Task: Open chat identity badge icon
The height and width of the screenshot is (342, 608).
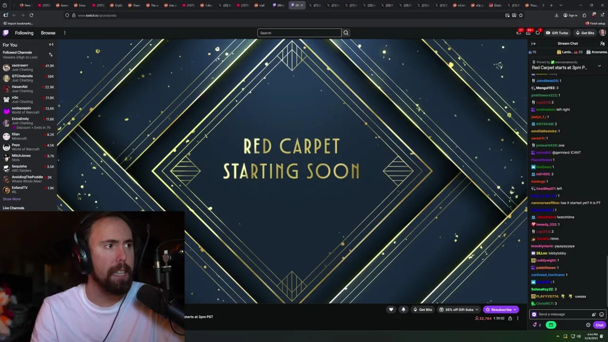Action: tap(534, 314)
